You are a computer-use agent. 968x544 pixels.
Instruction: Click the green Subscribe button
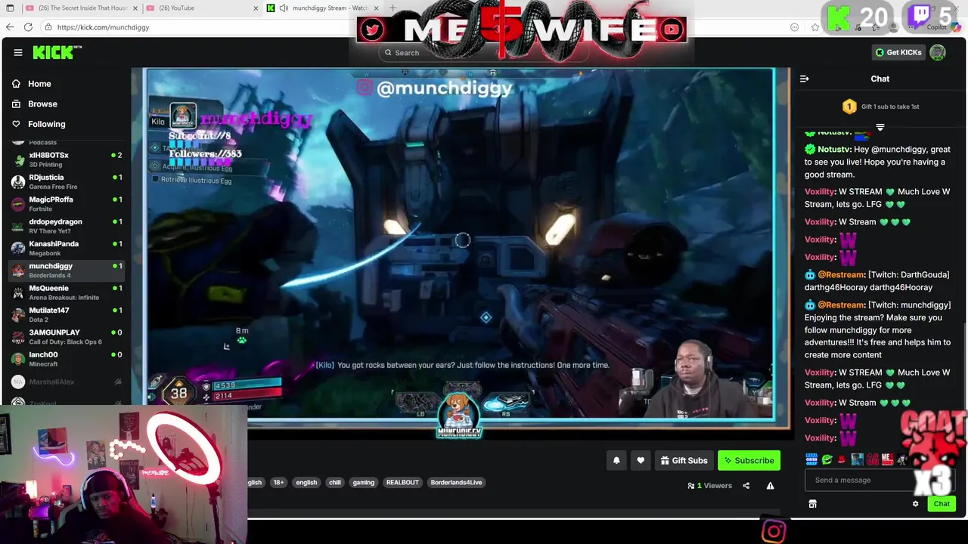[749, 460]
